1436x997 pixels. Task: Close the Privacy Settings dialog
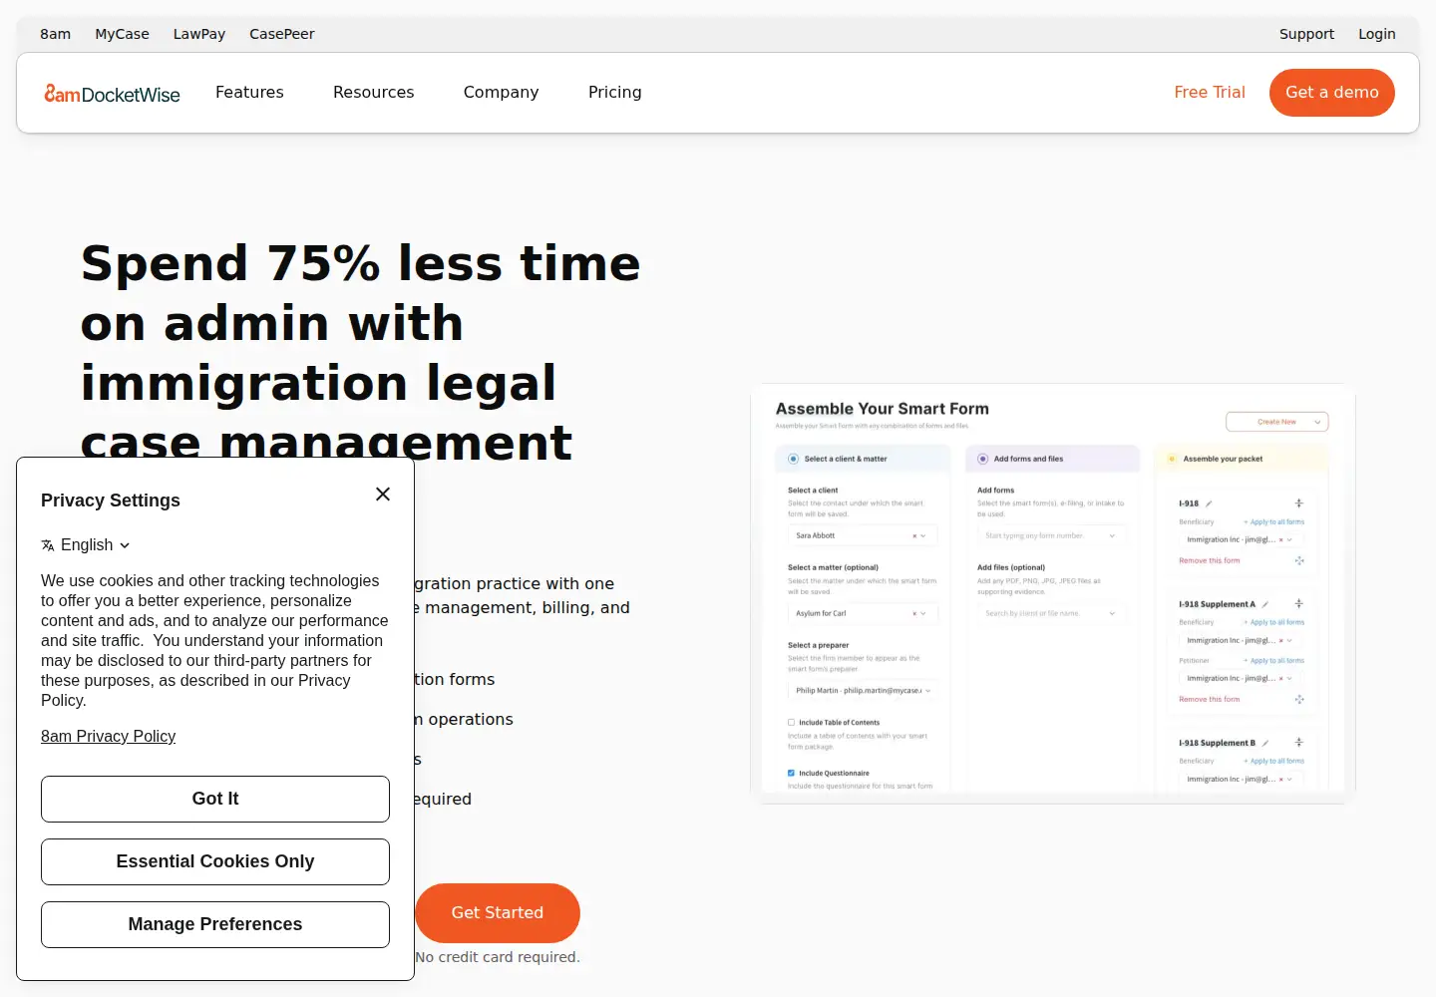pyautogui.click(x=383, y=495)
